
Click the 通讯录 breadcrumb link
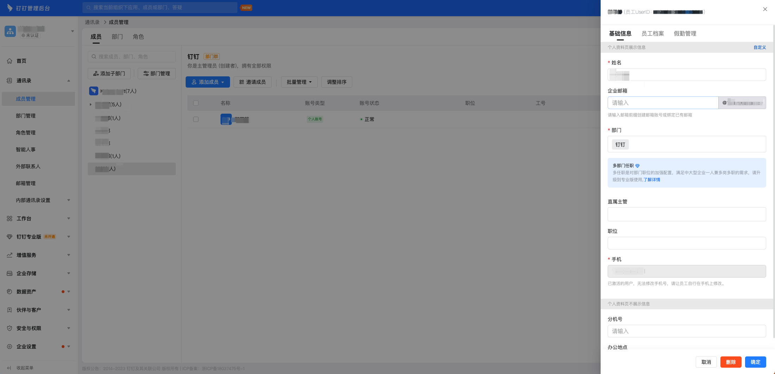(92, 22)
